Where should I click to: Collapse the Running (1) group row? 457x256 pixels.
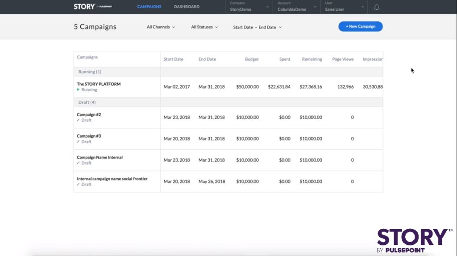(90, 72)
